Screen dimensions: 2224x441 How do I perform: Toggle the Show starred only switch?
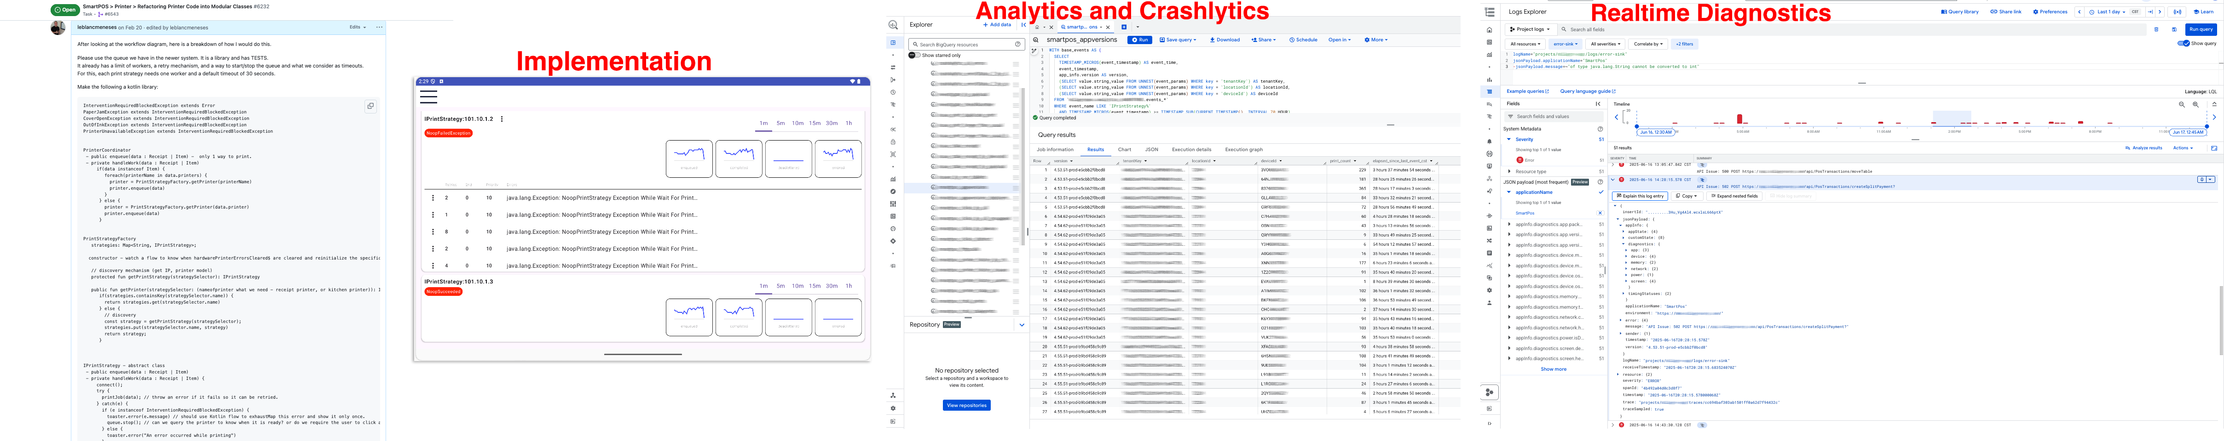914,55
